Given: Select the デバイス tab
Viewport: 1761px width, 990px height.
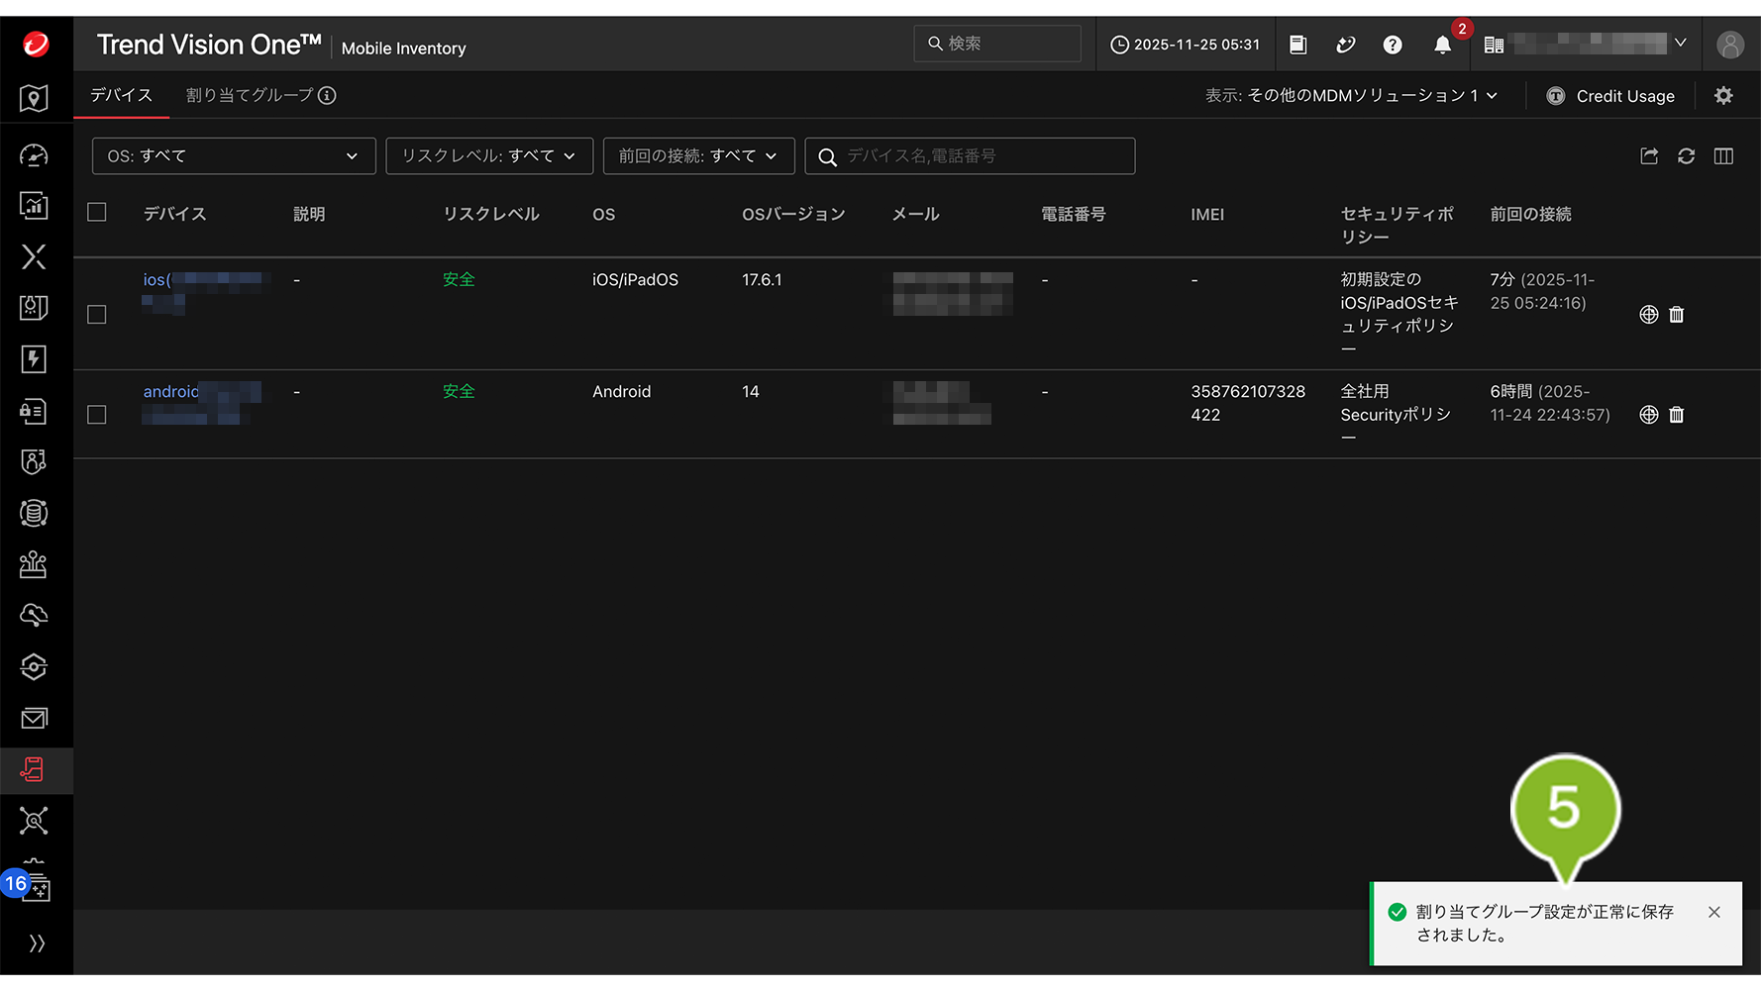Looking at the screenshot, I should 121,96.
